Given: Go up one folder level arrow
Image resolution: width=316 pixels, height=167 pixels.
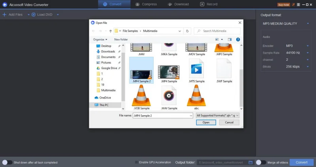Looking at the screenshot, I should coord(110,31).
